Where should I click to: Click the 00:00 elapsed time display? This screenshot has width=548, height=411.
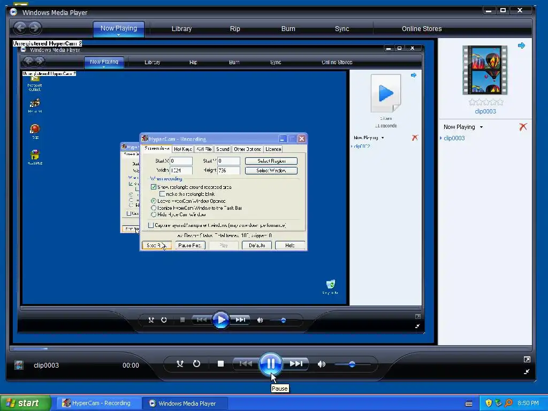131,365
